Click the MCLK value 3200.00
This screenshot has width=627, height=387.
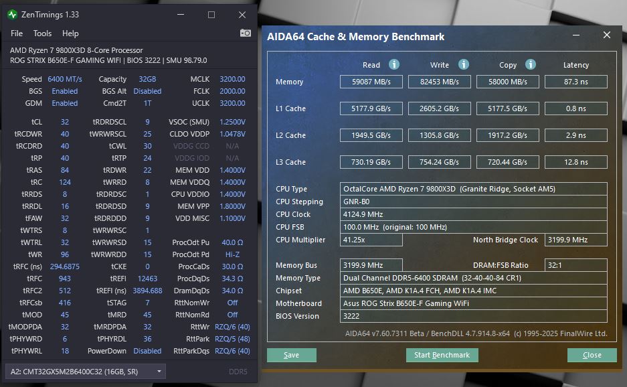(232, 79)
